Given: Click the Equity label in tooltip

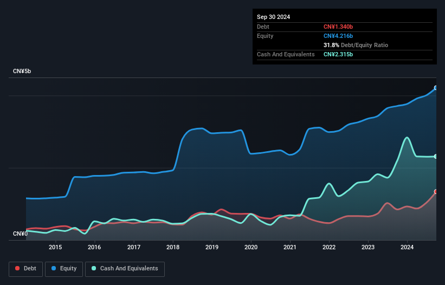Looking at the screenshot, I should (x=265, y=36).
